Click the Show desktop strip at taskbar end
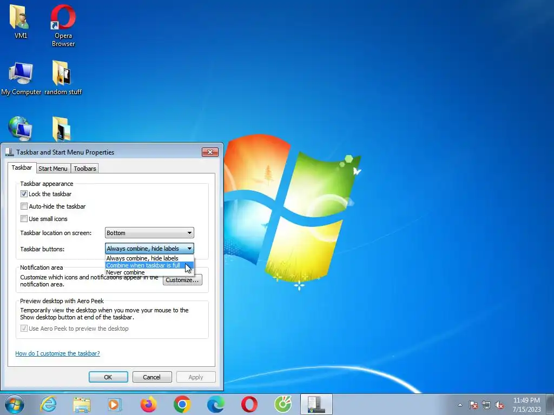The height and width of the screenshot is (415, 554). 551,404
